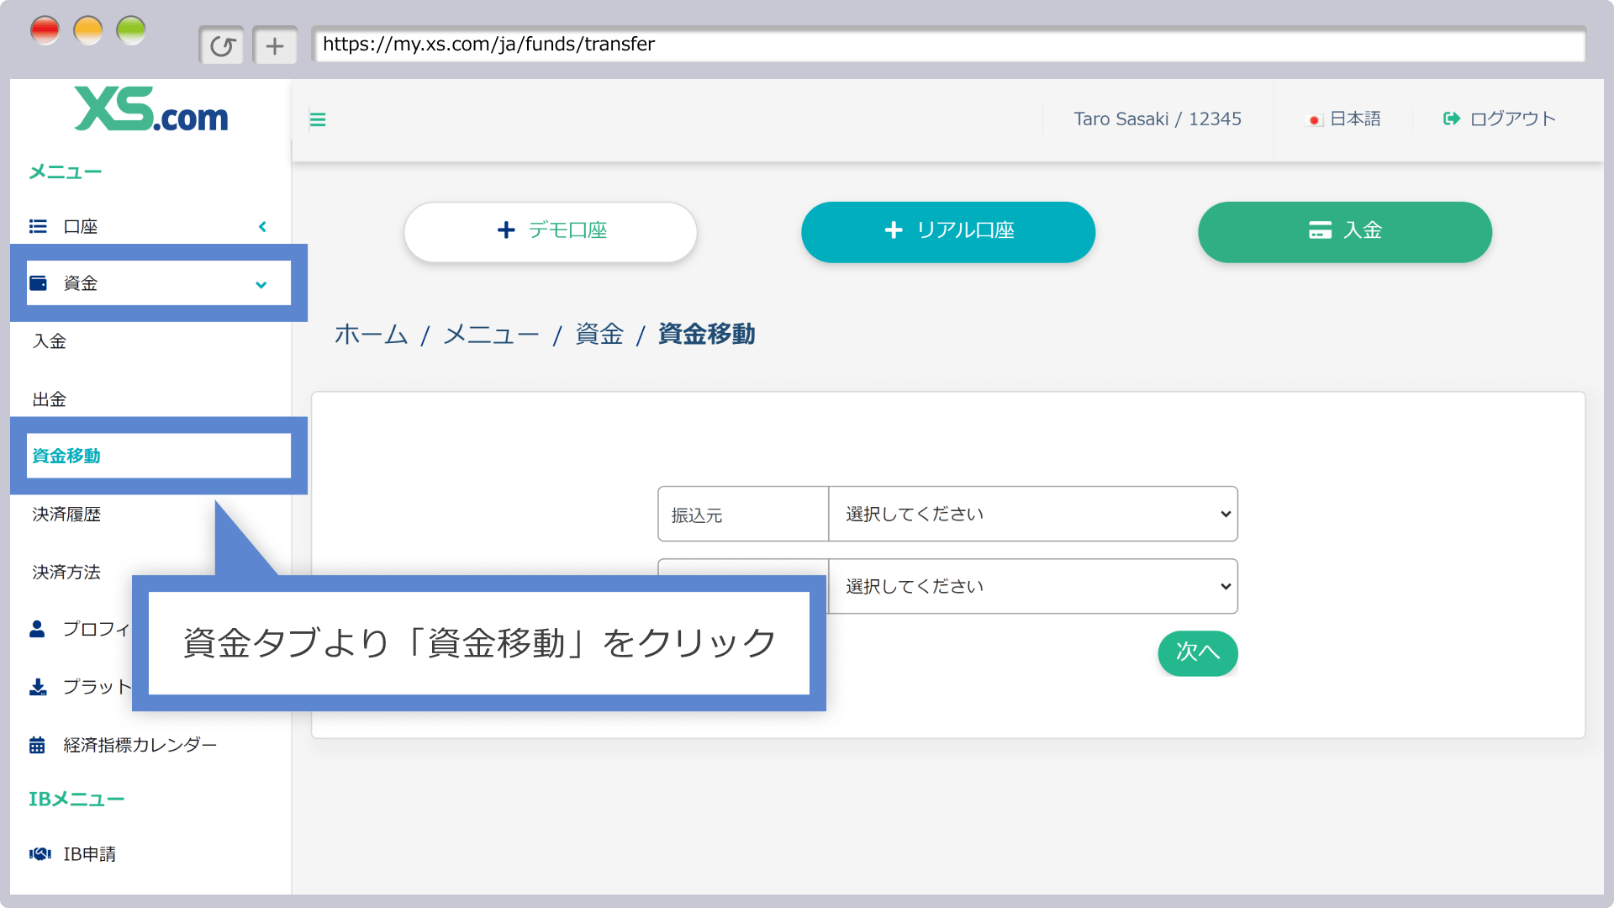
Task: Open the 振込元 account dropdown
Action: (1033, 514)
